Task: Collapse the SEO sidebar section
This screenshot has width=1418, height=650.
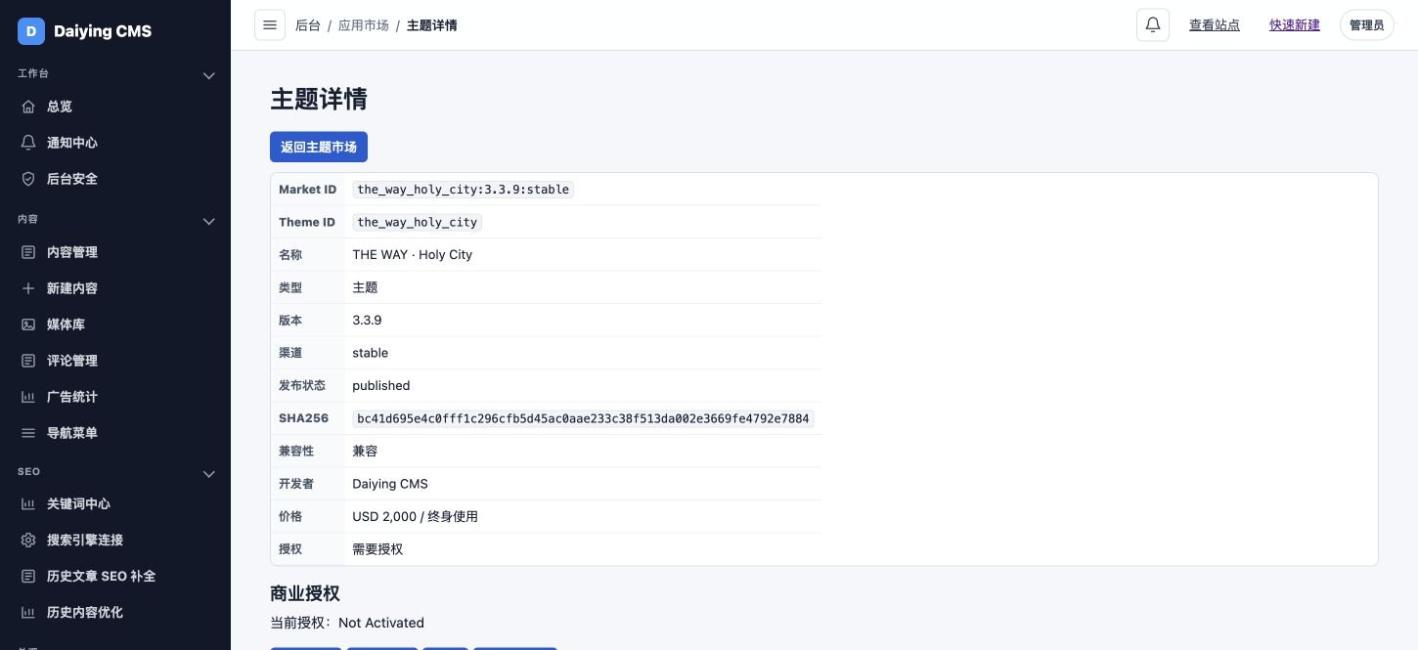Action: (x=208, y=474)
